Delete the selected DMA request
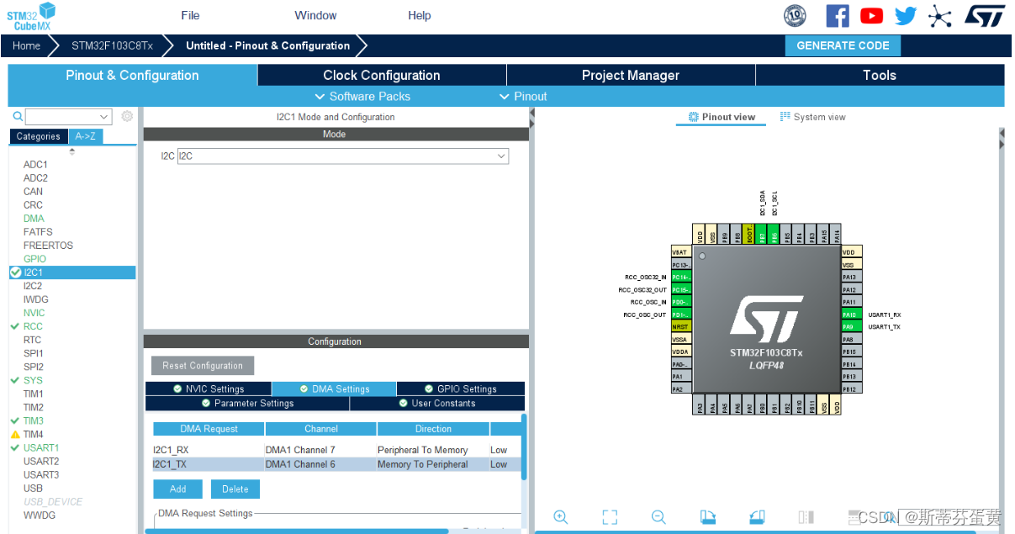 [x=235, y=489]
